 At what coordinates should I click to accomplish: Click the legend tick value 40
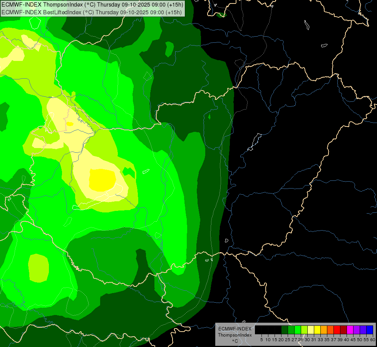pos(347,340)
